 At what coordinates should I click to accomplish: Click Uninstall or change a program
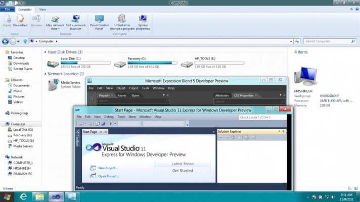click(x=122, y=23)
